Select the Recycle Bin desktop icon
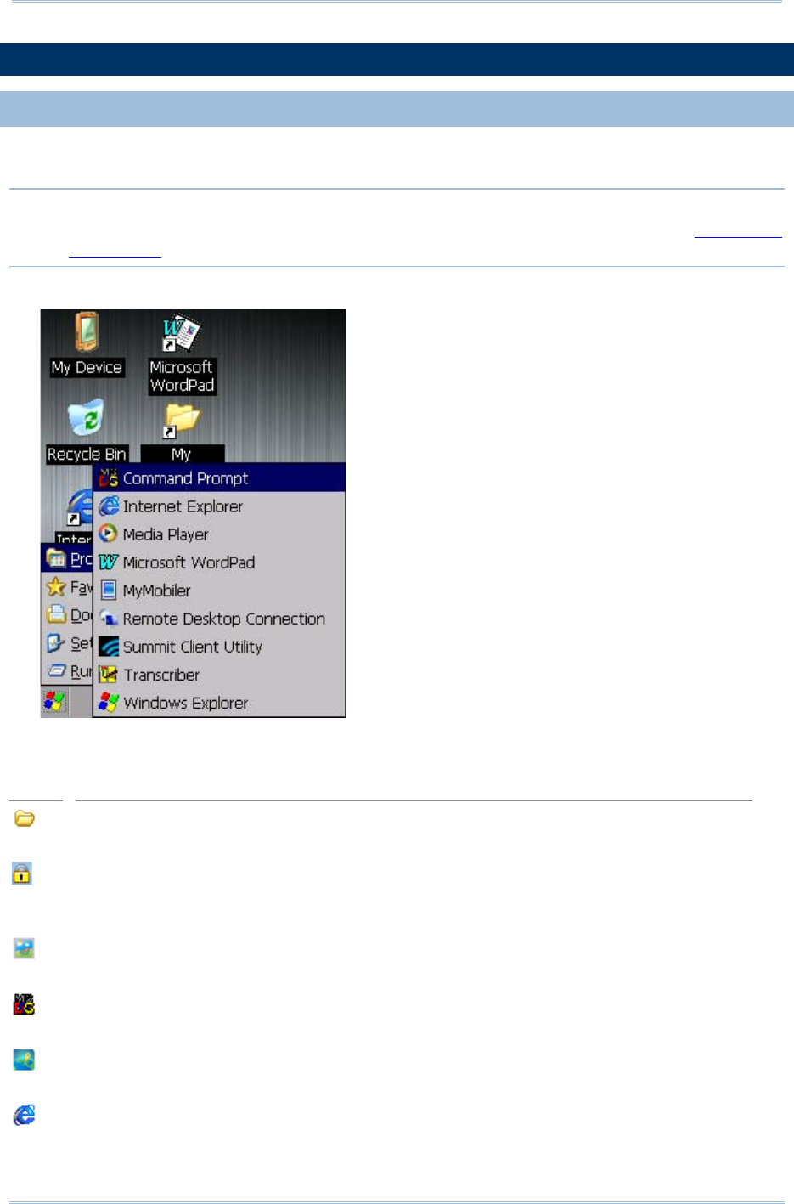Screen dimensions: 794x1204 [87, 431]
